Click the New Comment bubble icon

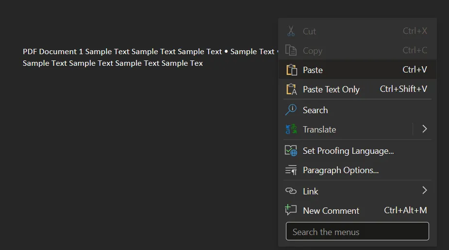pyautogui.click(x=291, y=210)
